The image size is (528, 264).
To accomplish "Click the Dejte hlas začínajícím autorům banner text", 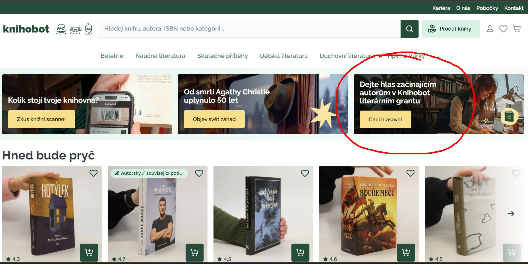I will 398,93.
